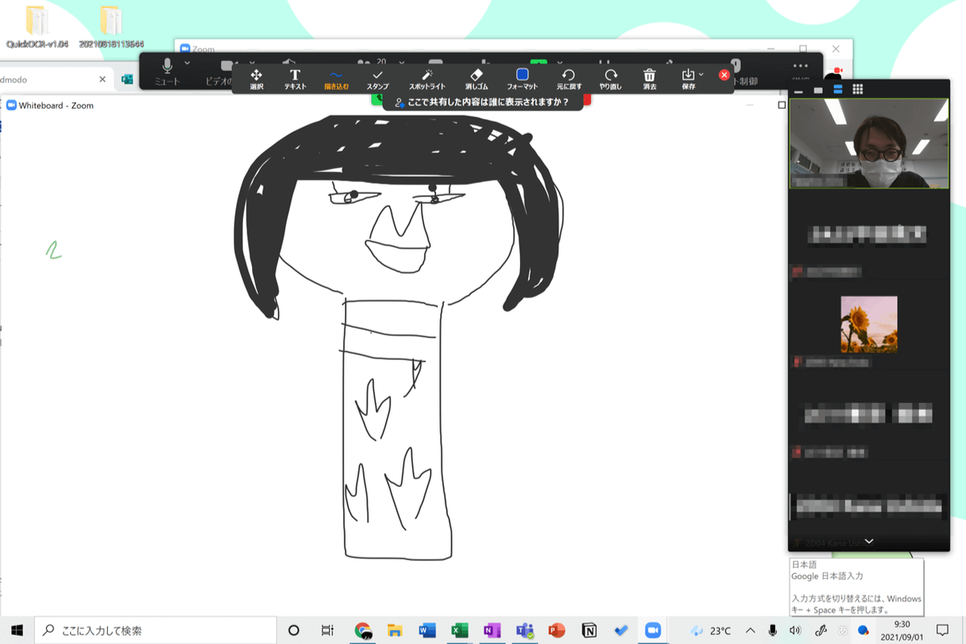Open Task View on the taskbar
This screenshot has height=644, width=966.
[x=327, y=630]
